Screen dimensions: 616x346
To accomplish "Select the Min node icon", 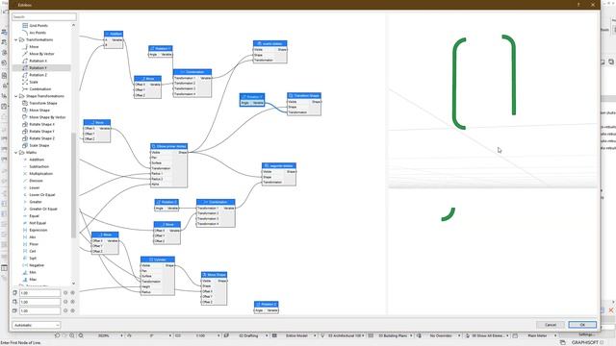I will tap(25, 272).
